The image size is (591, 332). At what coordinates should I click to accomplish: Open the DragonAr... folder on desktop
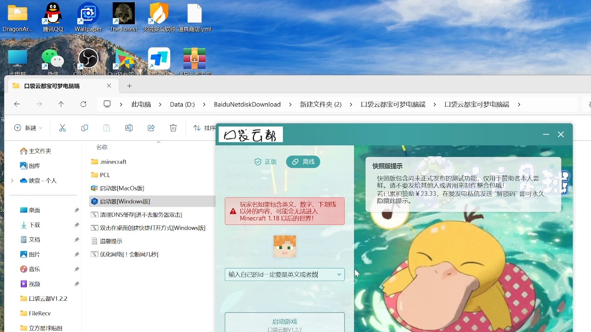(18, 18)
